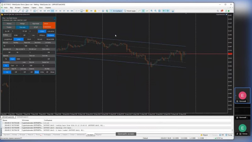Open indicators list dropdown arrow
The image size is (252, 142).
click(79, 11)
